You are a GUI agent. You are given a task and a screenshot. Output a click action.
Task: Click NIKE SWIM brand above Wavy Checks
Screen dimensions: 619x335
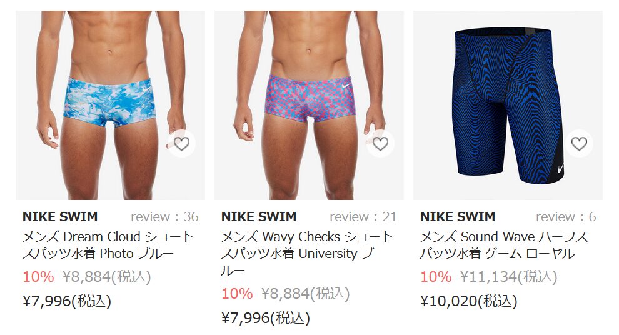(x=259, y=217)
